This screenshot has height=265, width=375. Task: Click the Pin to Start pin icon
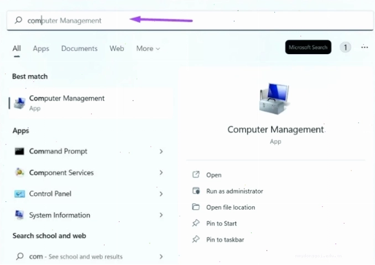[196, 223]
